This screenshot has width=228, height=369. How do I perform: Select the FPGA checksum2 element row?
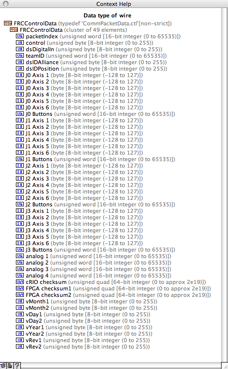(113, 295)
